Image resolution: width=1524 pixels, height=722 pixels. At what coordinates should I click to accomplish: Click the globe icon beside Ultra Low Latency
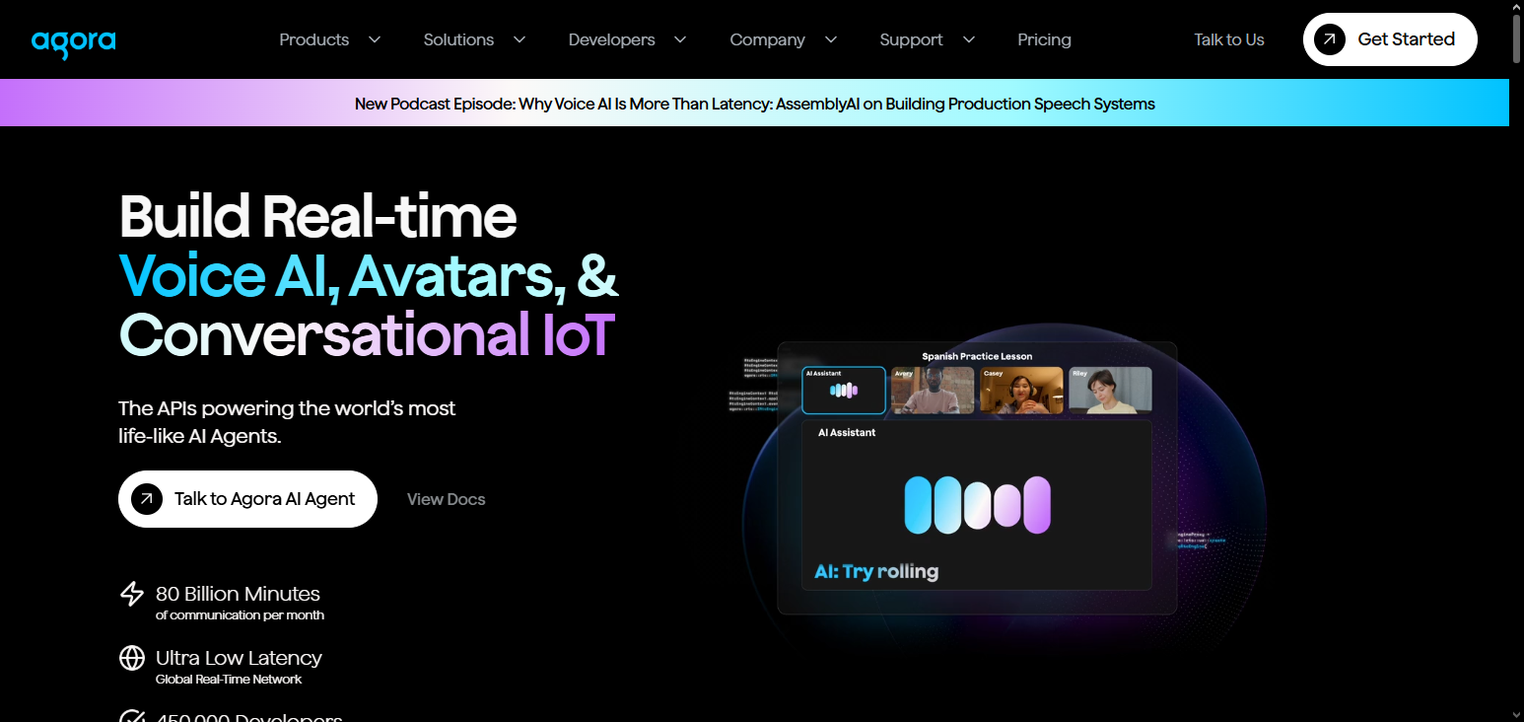tap(131, 658)
